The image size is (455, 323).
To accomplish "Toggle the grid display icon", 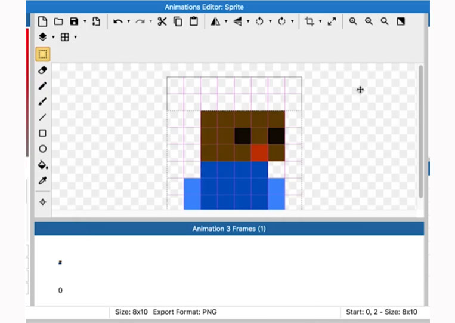I will 65,37.
